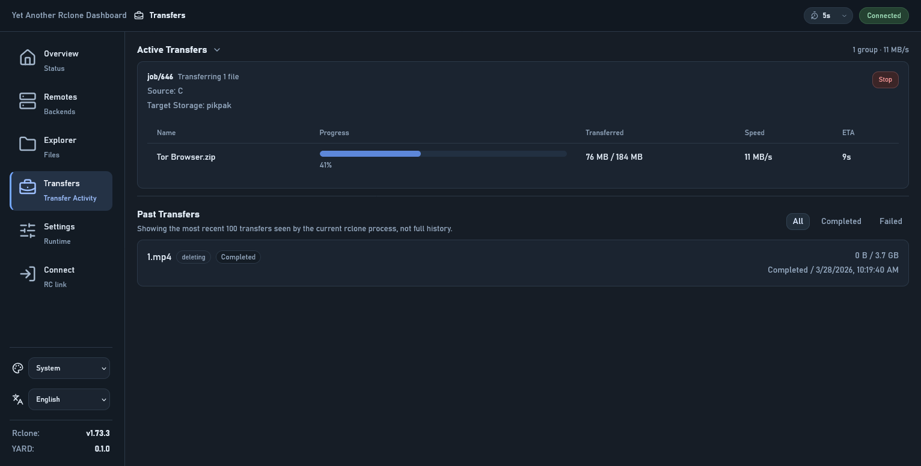921x466 pixels.
Task: Click the Connect login arrow icon
Action: (28, 274)
